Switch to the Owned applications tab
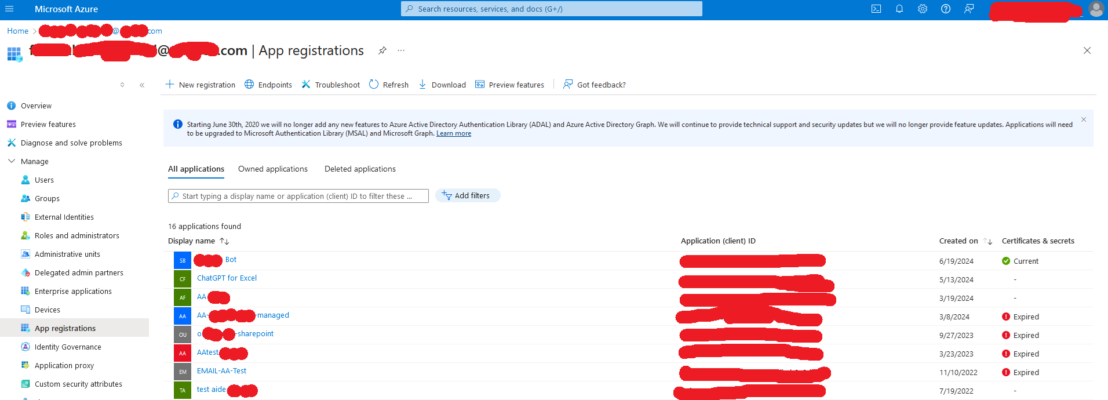The height and width of the screenshot is (400, 1108). point(273,169)
